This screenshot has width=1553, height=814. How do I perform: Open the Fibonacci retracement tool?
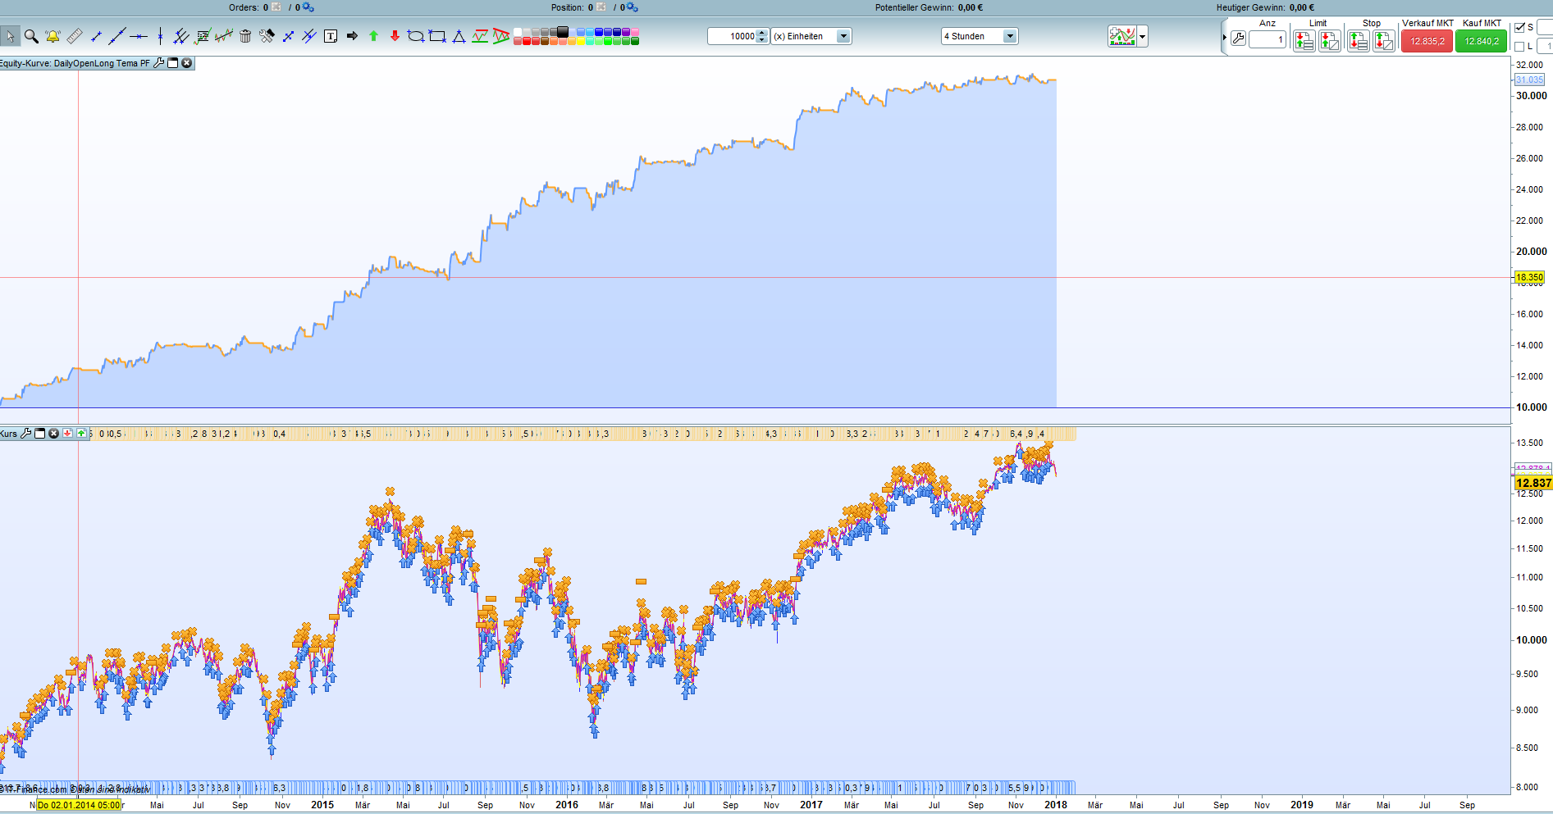click(x=203, y=36)
